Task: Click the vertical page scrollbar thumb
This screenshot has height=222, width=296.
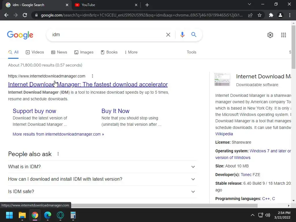Action: [293, 47]
